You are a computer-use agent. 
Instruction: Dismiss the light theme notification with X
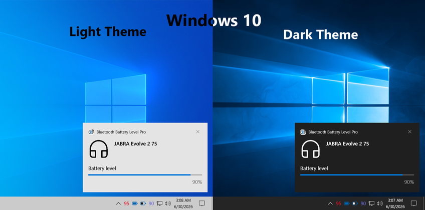pos(197,131)
